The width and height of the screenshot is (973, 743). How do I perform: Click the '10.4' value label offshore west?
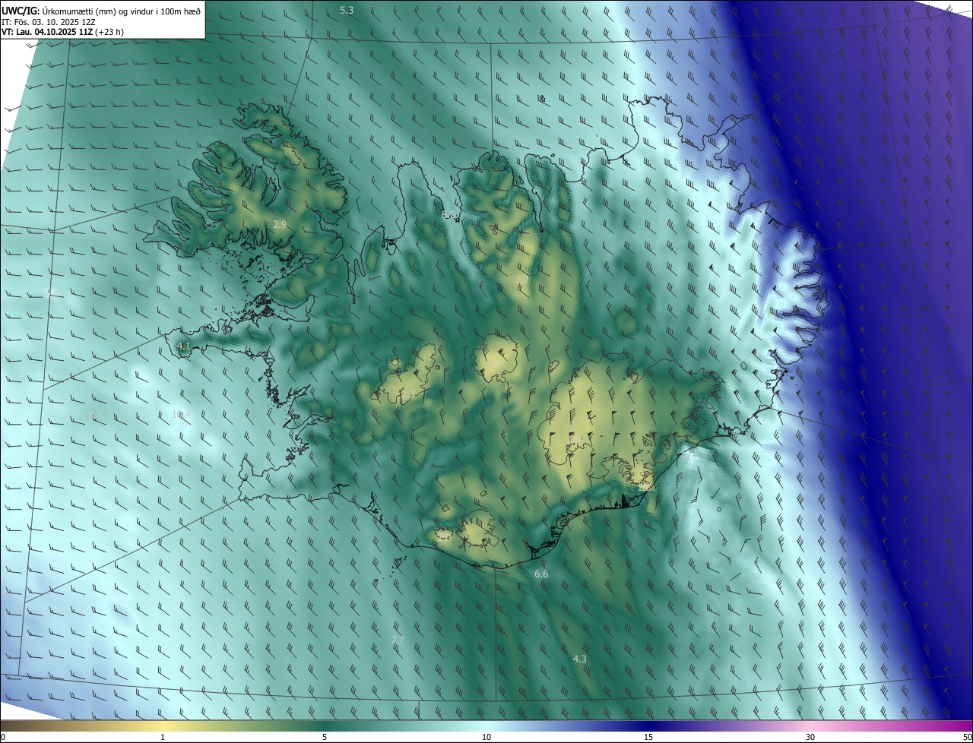tap(182, 414)
